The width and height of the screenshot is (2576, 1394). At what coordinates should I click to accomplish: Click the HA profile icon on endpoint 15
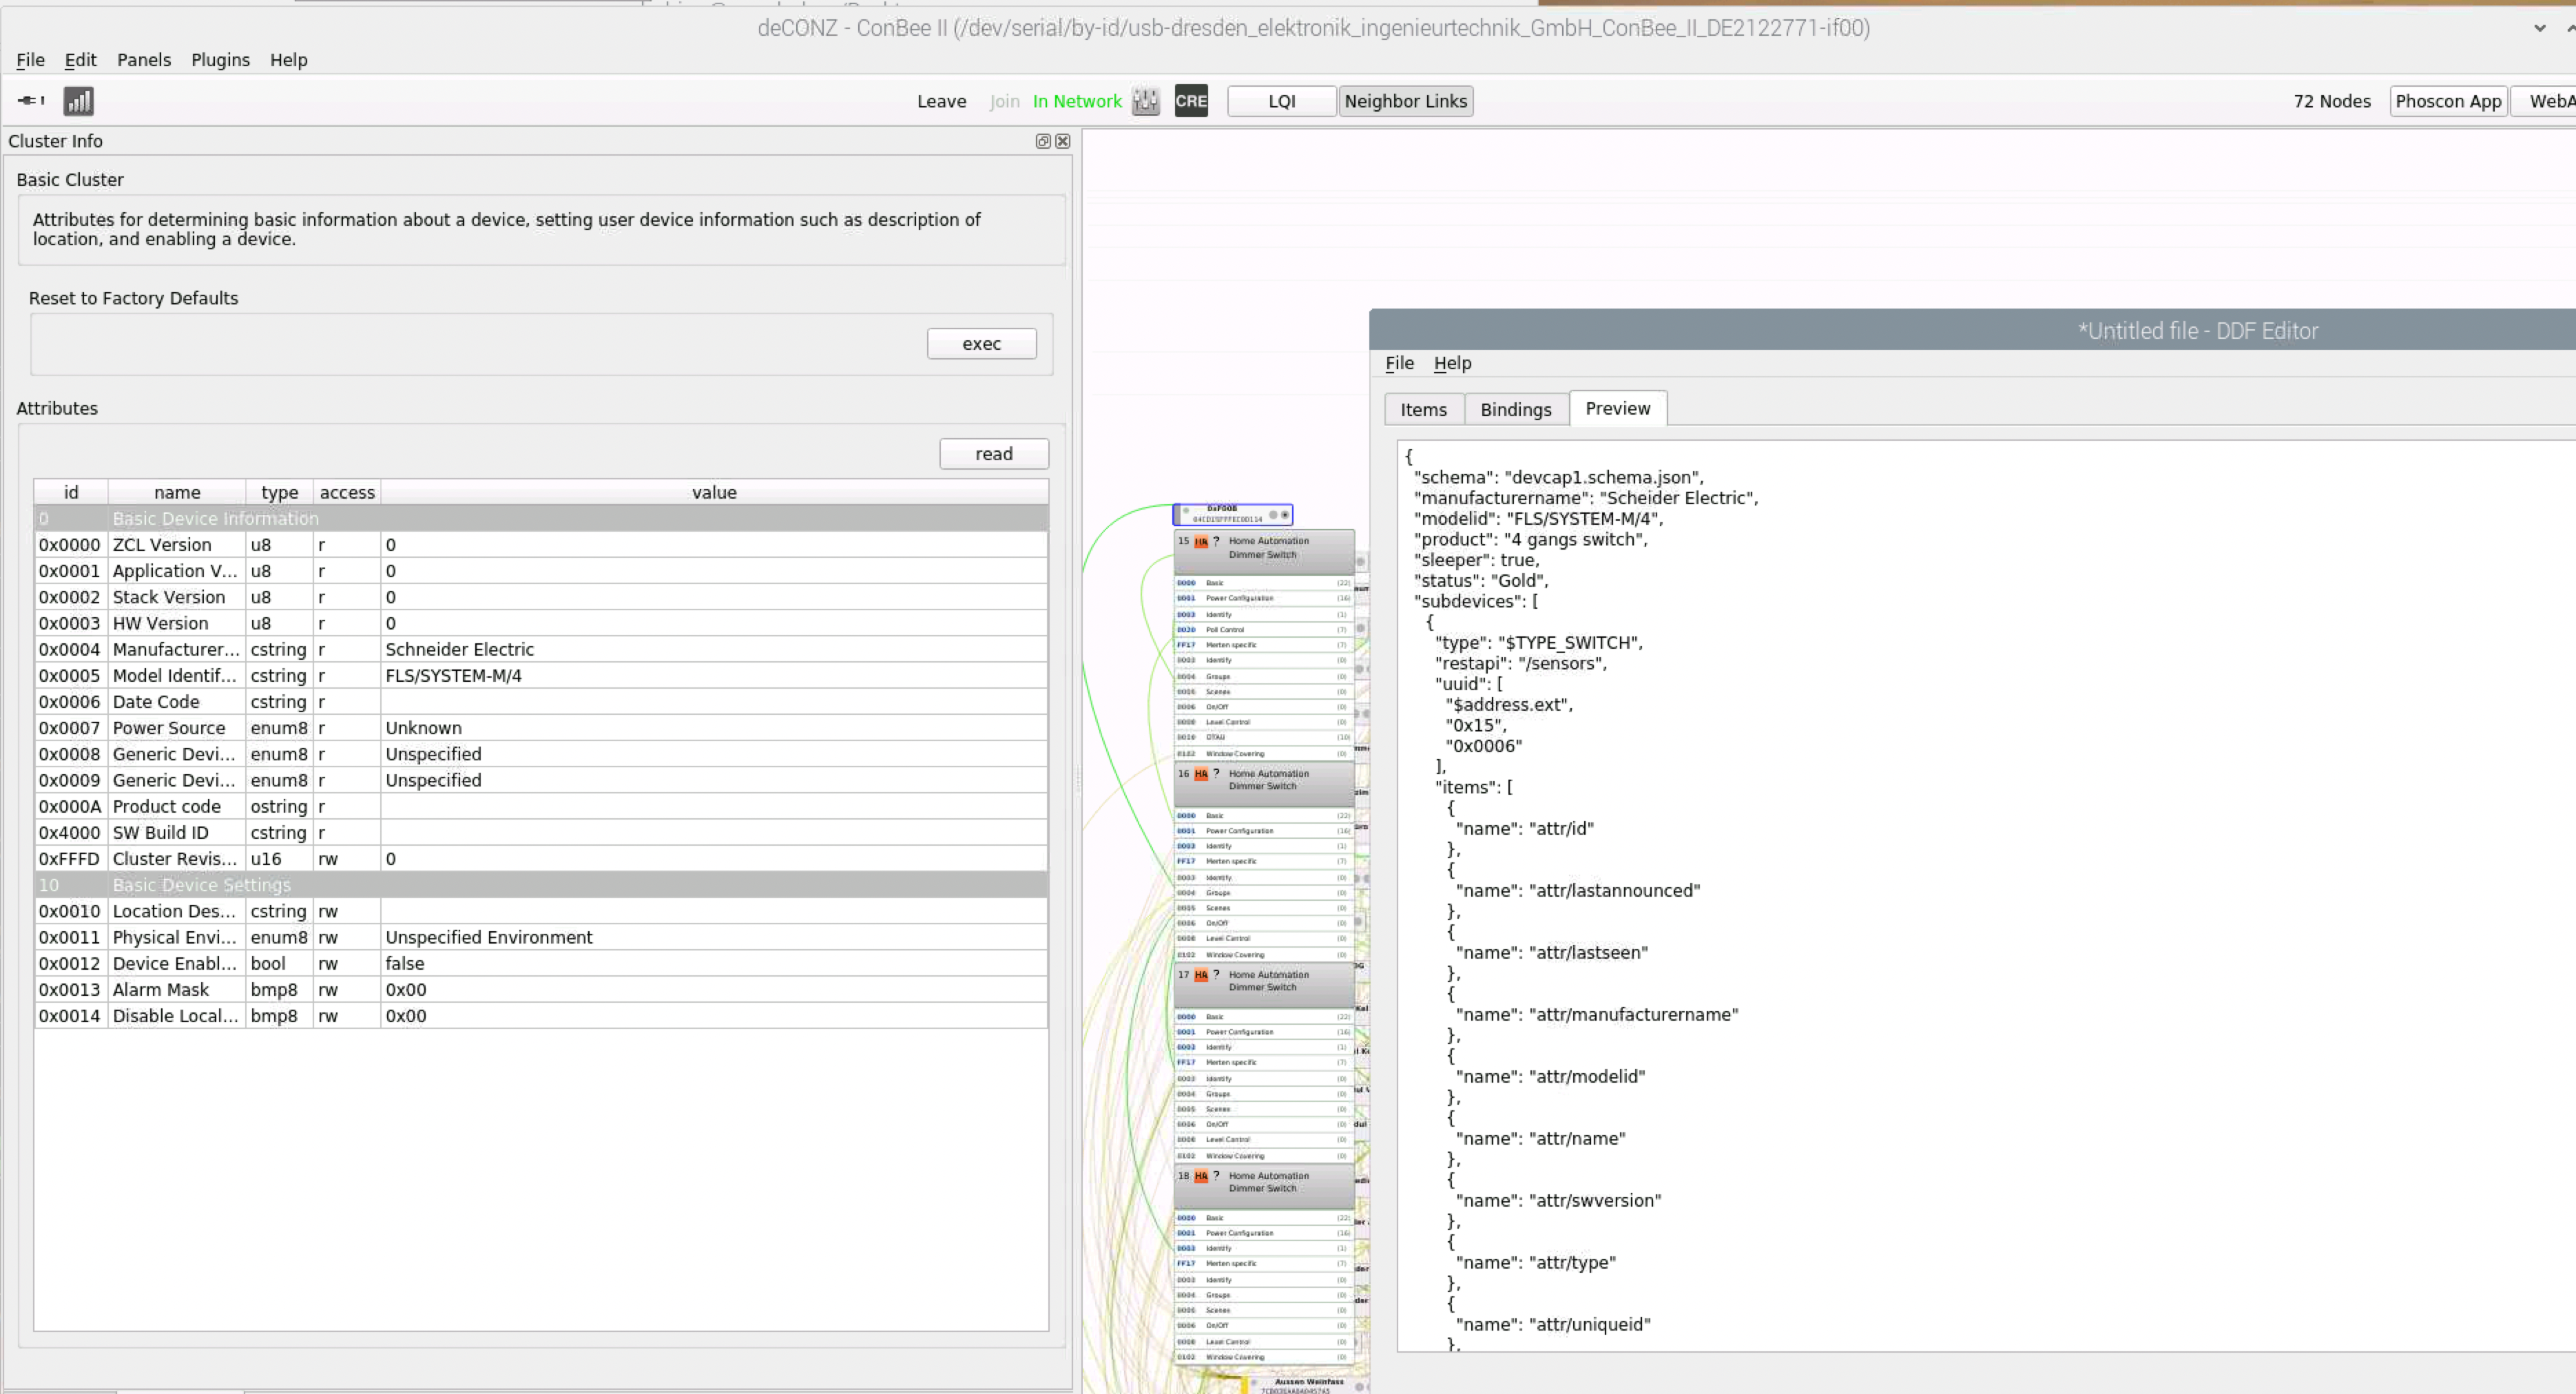(x=1200, y=542)
